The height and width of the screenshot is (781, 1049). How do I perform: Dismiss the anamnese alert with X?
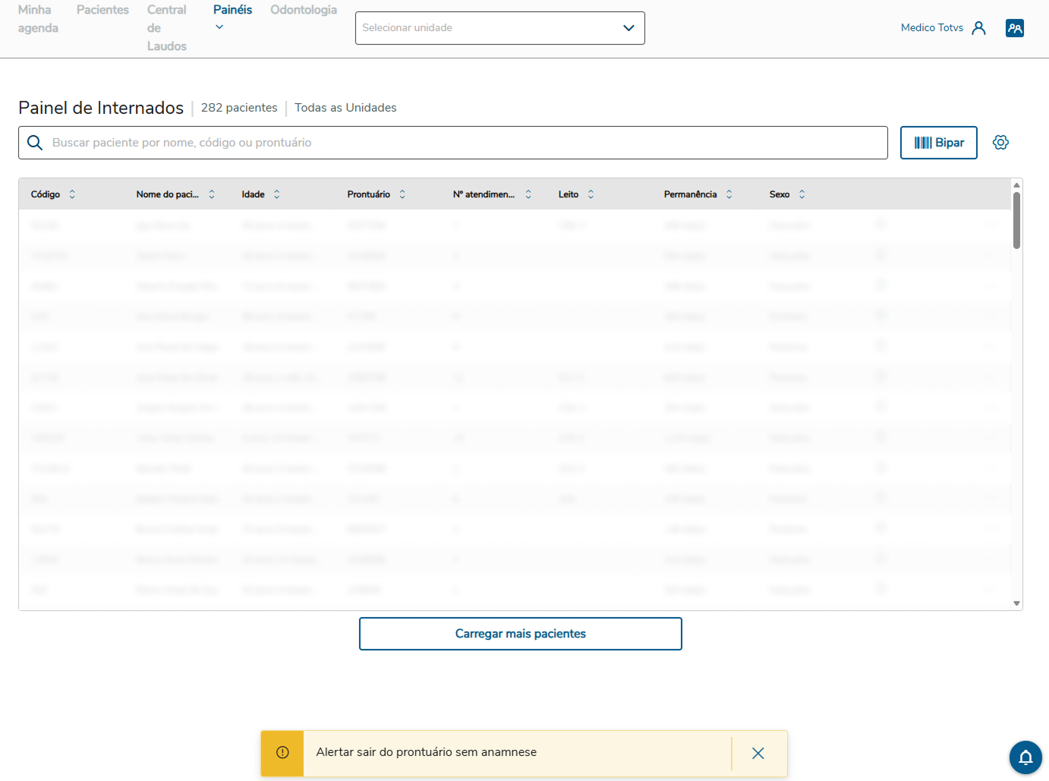pyautogui.click(x=758, y=753)
